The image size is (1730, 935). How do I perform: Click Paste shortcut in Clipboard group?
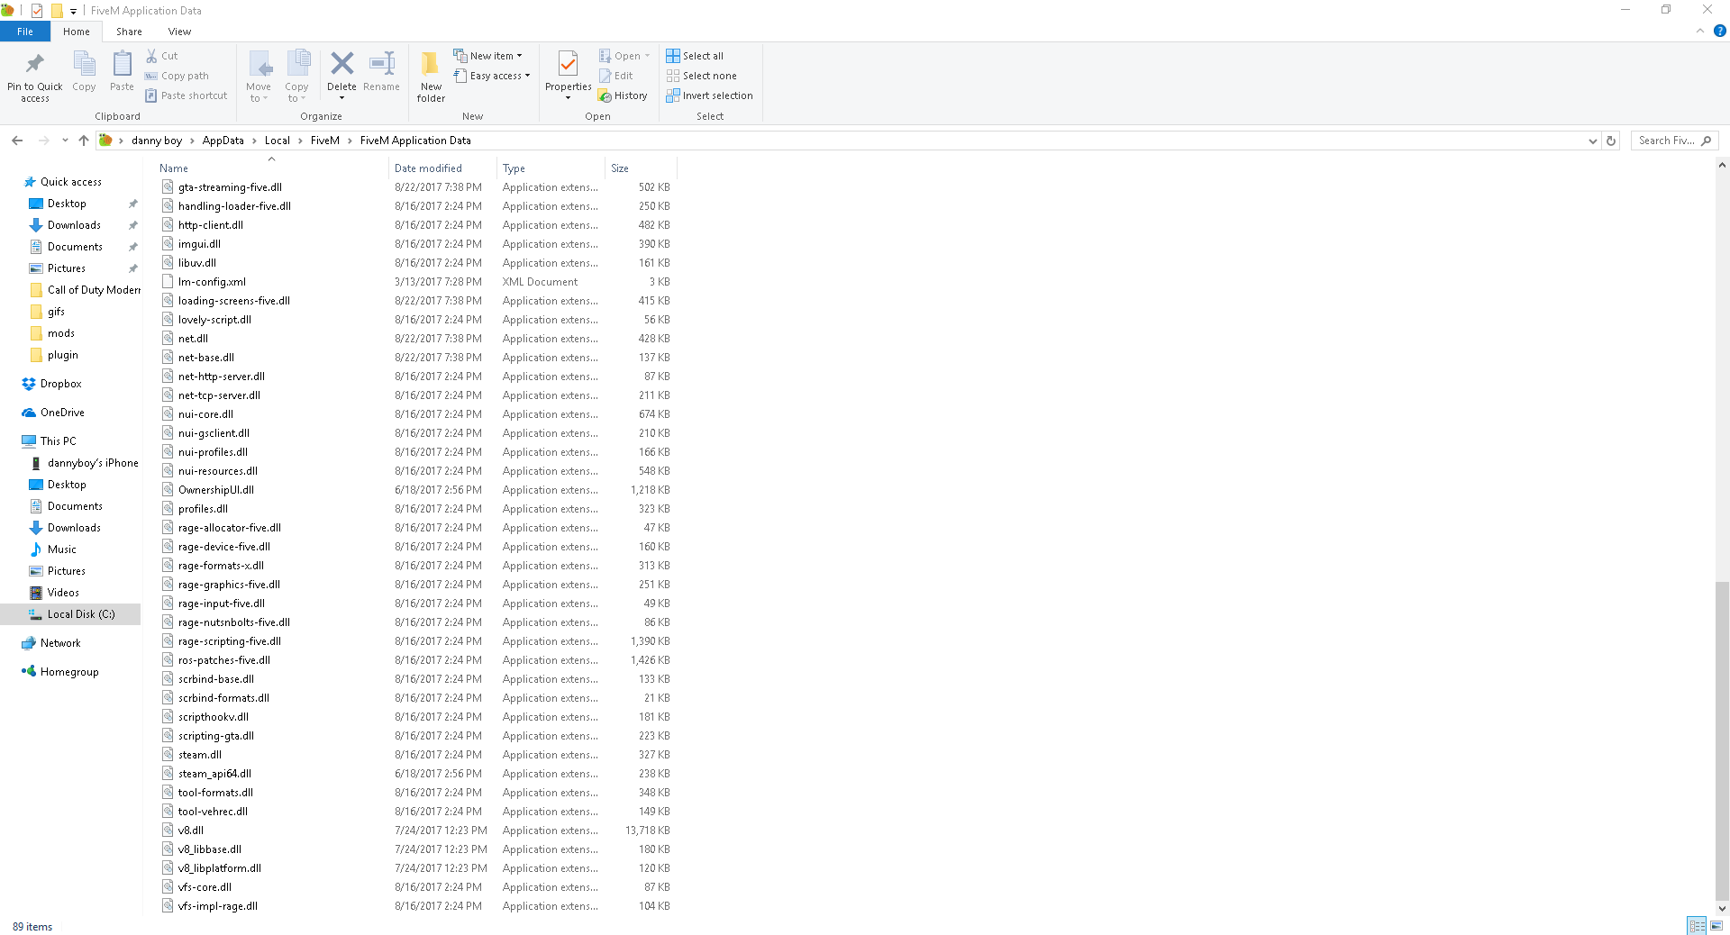point(187,95)
